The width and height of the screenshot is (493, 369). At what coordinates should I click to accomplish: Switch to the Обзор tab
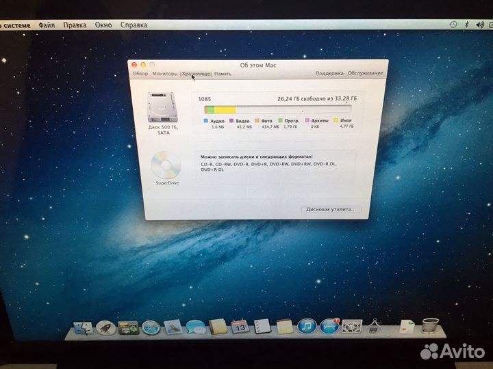(140, 73)
